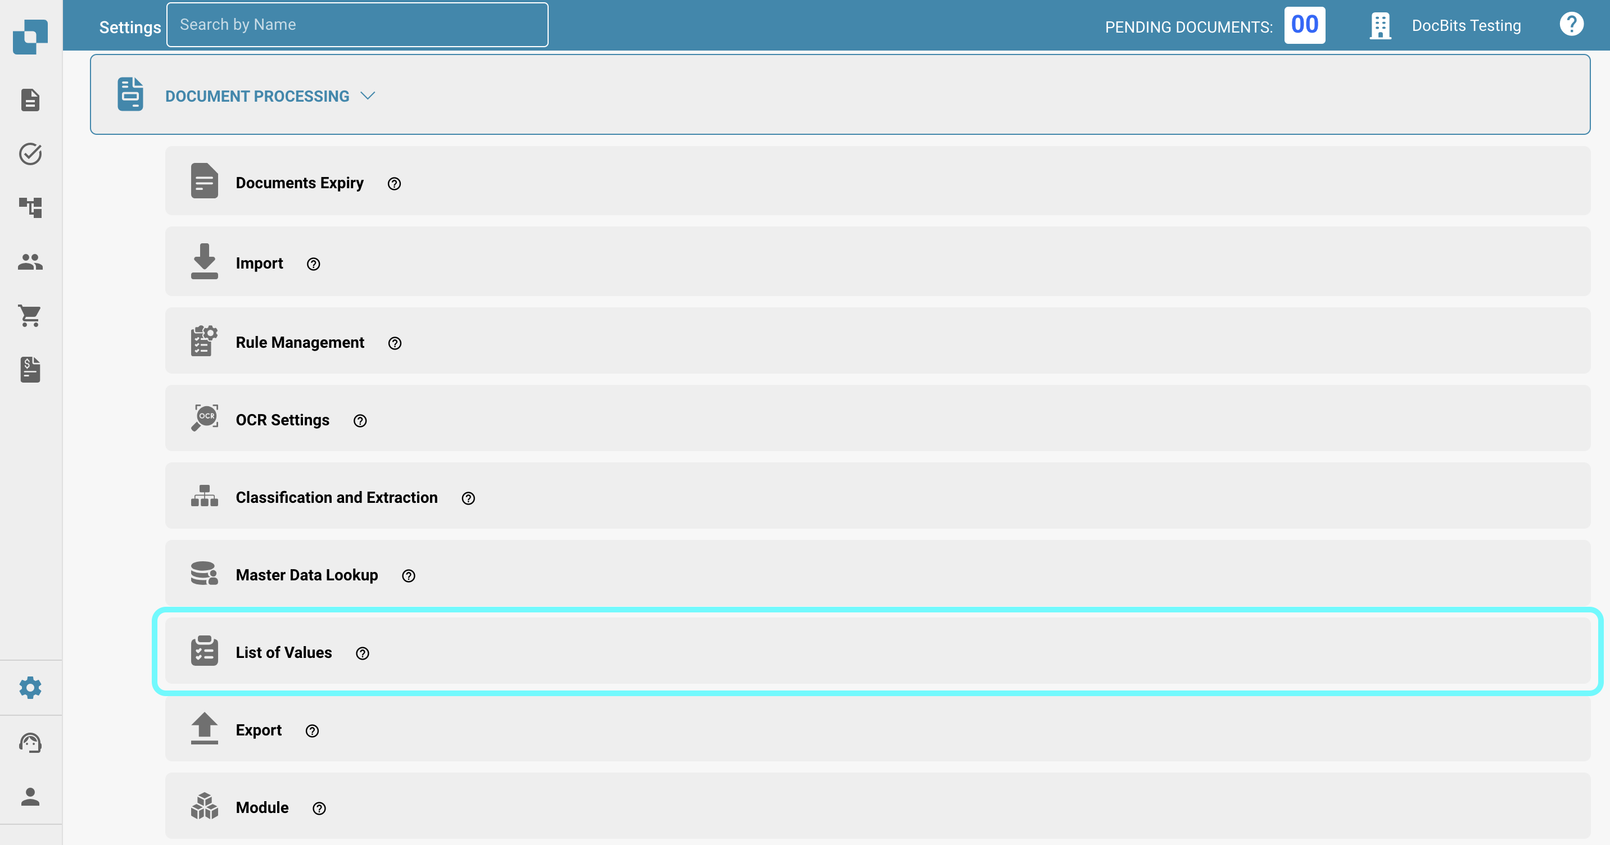Open the documents sidebar icon
Viewport: 1610px width, 845px height.
(x=30, y=100)
